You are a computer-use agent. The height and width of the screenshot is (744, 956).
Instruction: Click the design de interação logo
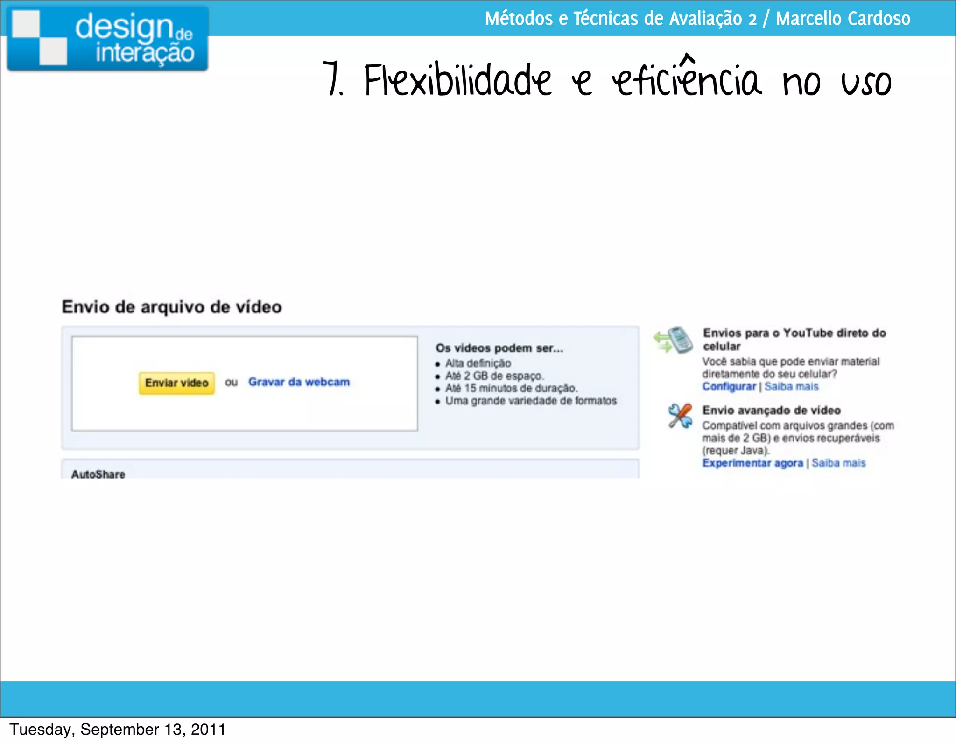107,38
